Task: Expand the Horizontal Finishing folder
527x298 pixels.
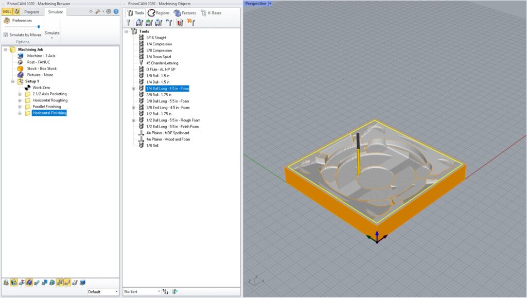Action: [20, 113]
